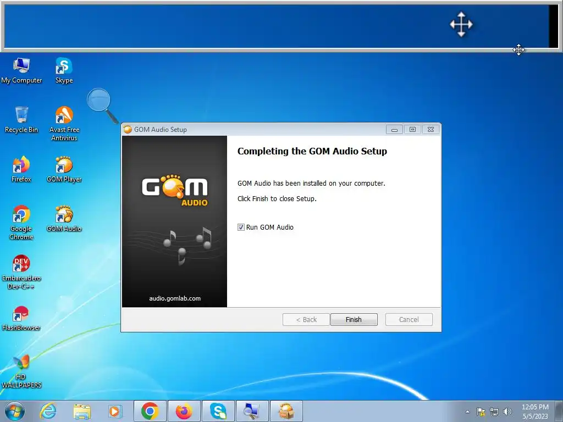
Task: Select the GOM Audio desktop shortcut
Action: coord(64,219)
